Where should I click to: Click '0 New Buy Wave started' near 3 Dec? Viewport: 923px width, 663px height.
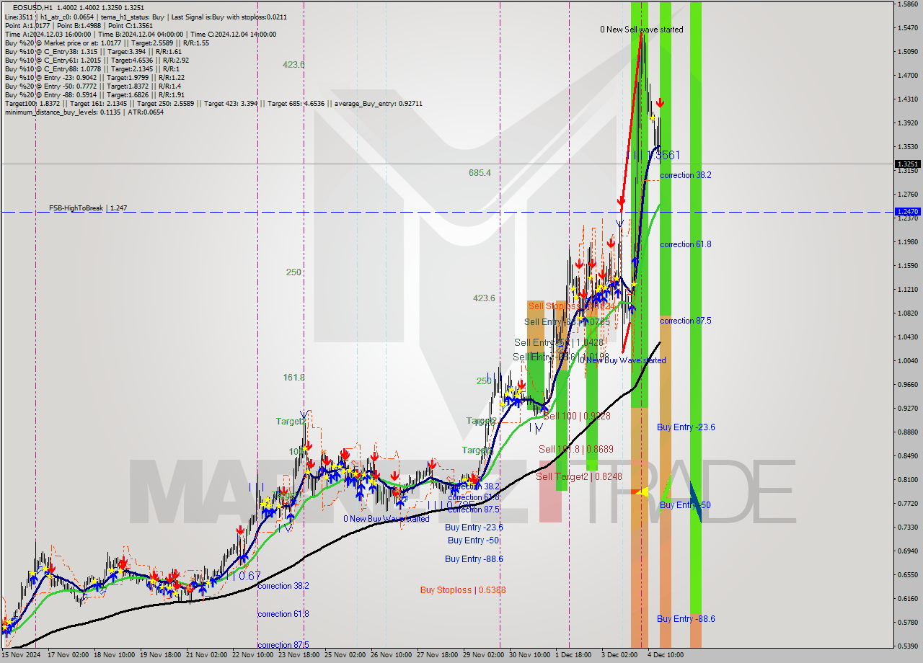tap(623, 360)
